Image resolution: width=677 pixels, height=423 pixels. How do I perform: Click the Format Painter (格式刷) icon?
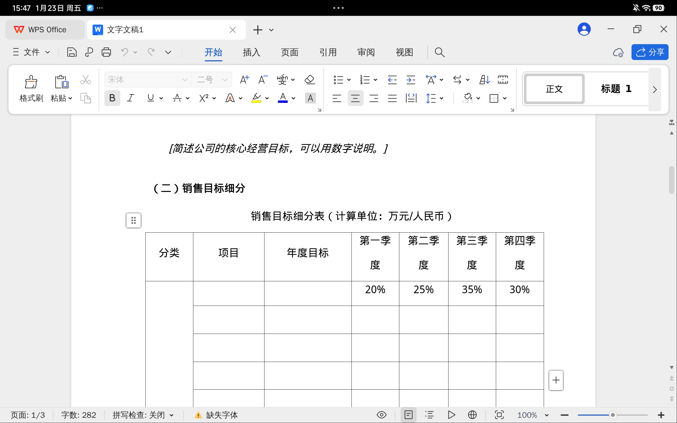31,82
